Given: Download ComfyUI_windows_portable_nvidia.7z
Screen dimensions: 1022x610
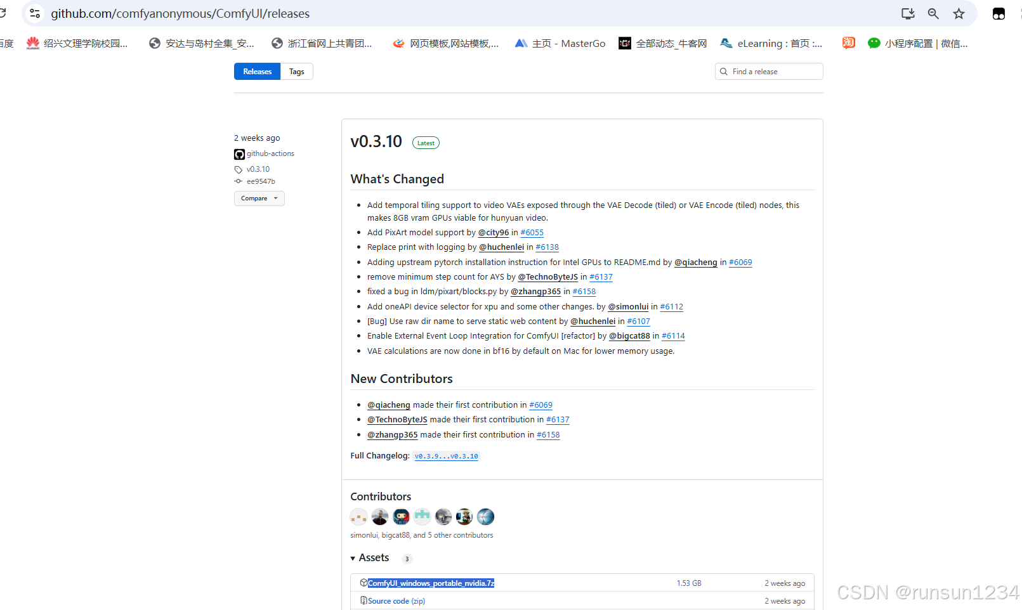Looking at the screenshot, I should click(431, 583).
